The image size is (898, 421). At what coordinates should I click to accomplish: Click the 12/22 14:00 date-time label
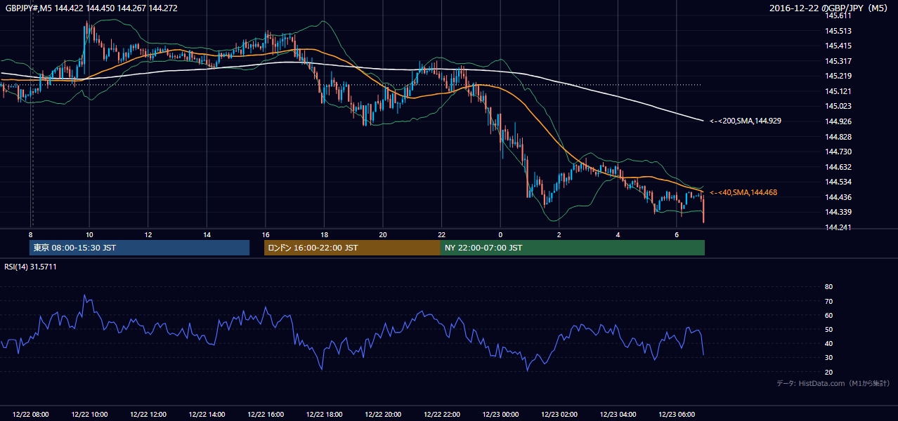(x=207, y=415)
